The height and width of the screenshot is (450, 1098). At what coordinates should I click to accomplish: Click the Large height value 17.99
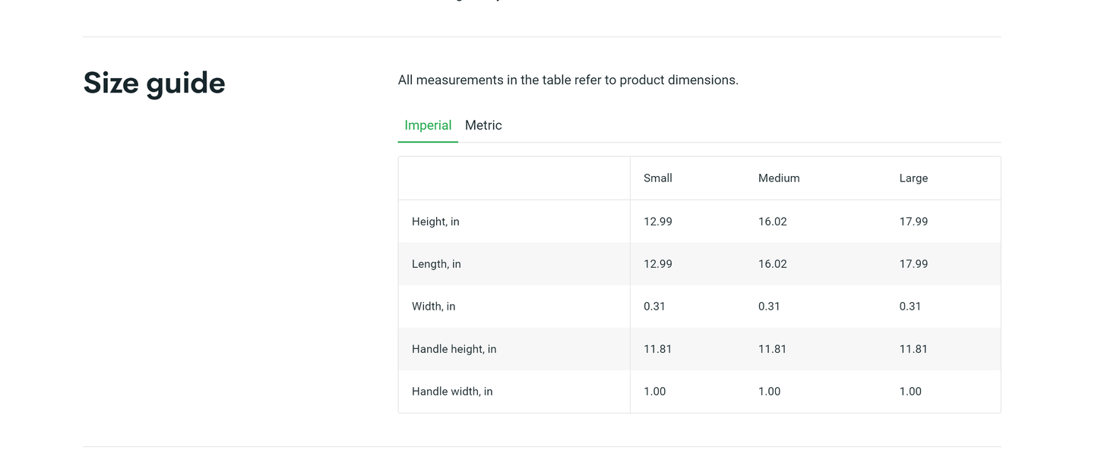pos(913,222)
